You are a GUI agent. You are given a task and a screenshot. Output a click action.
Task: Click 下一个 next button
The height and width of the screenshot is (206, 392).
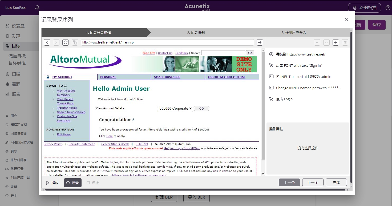click(313, 183)
